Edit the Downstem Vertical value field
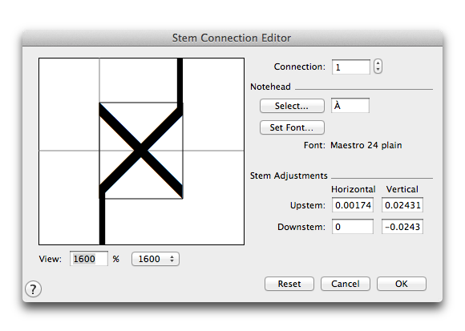This screenshot has width=465, height=331. click(x=402, y=227)
